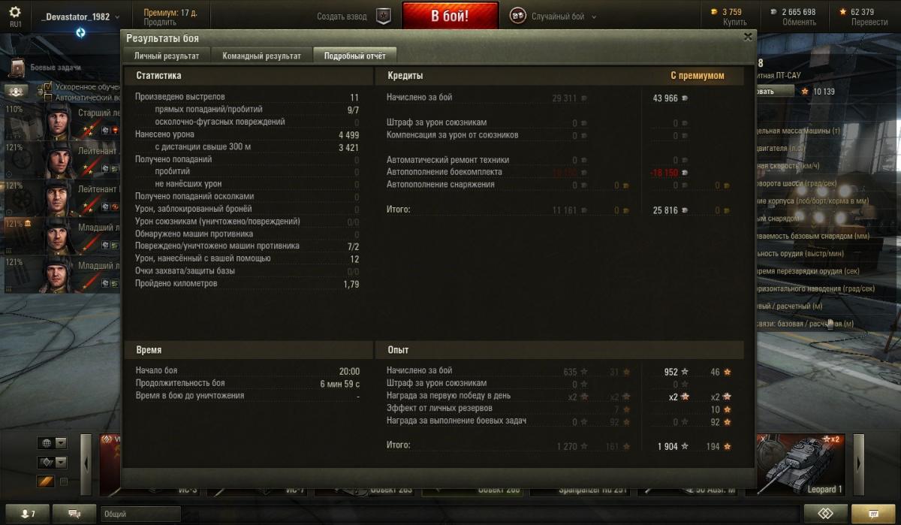The width and height of the screenshot is (901, 525).
Task: Open settings via the gear icon
Action: point(15,12)
